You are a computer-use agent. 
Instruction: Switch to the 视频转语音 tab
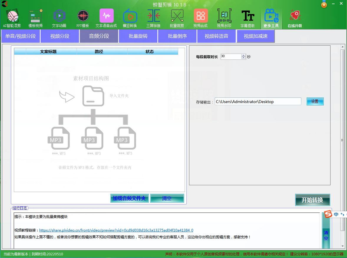[217, 36]
